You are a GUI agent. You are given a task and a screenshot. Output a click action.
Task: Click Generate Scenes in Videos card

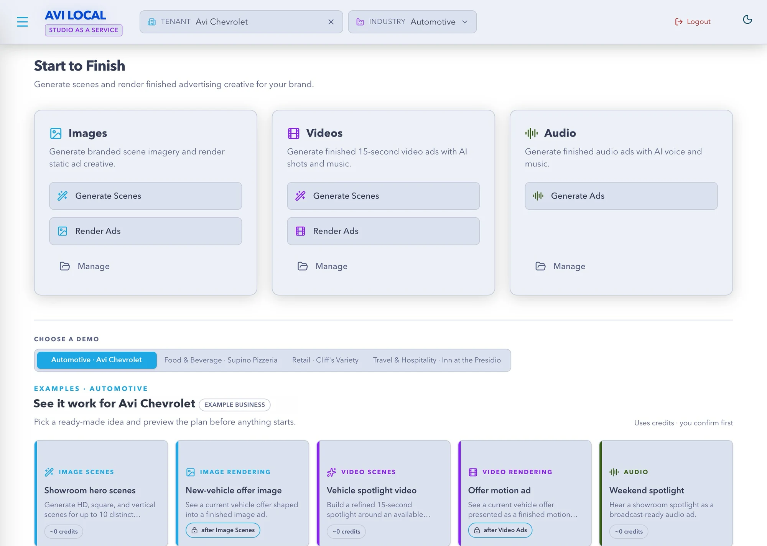pos(383,196)
